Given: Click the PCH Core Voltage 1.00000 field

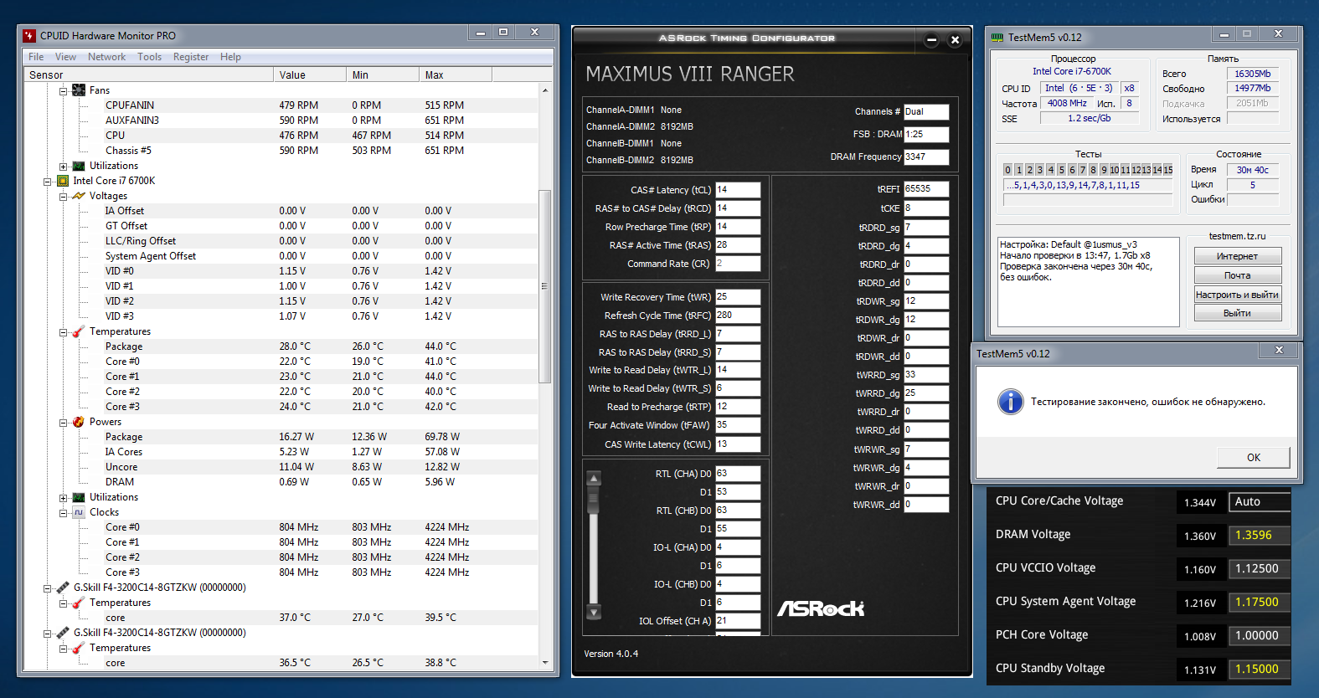Looking at the screenshot, I should pos(1259,636).
